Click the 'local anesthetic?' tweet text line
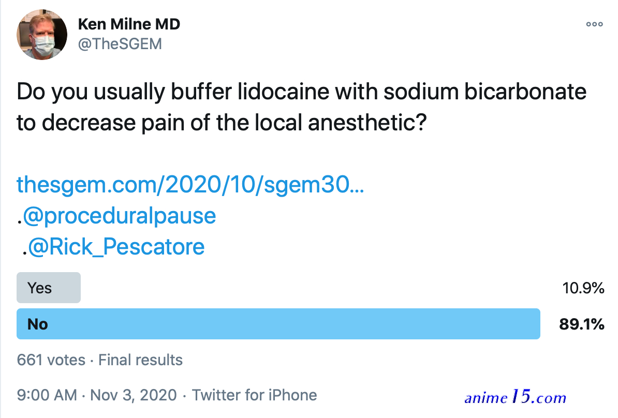The image size is (618, 418). click(341, 123)
